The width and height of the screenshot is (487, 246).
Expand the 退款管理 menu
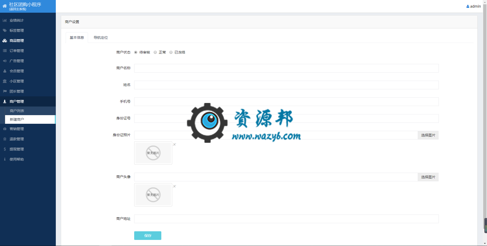click(x=28, y=139)
